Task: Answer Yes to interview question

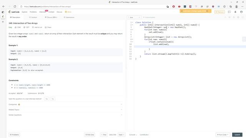Action: pyautogui.click(x=47, y=99)
